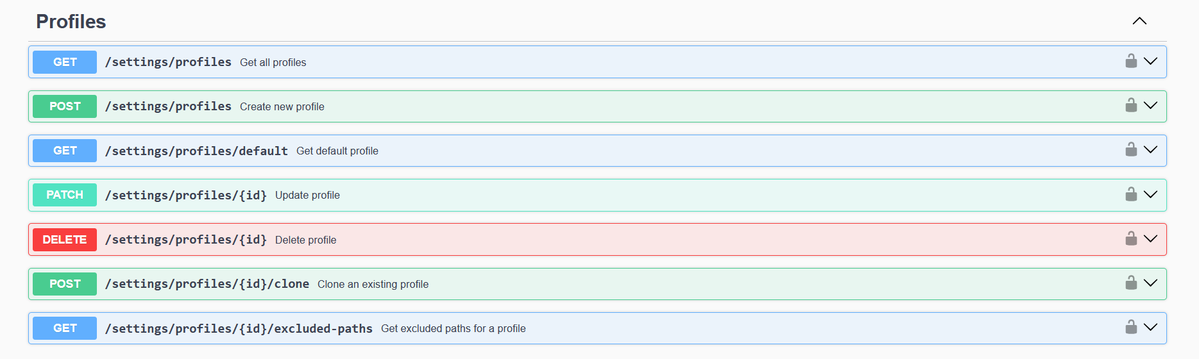Open the /settings/profiles/{id}/clone path
Viewport: 1199px width, 359px height.
207,284
